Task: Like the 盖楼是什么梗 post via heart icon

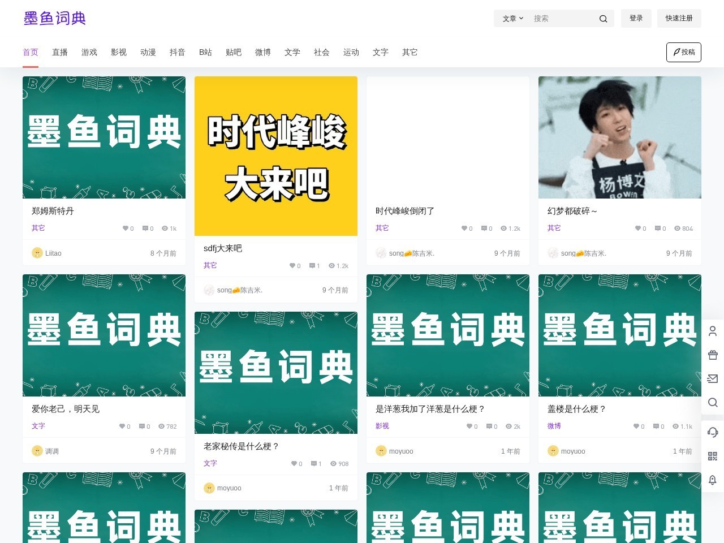Action: tap(636, 426)
